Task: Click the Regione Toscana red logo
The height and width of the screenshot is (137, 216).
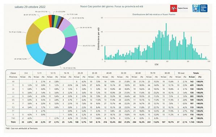Action: [x=174, y=8]
